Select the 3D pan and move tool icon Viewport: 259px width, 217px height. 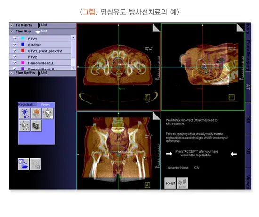24,125
